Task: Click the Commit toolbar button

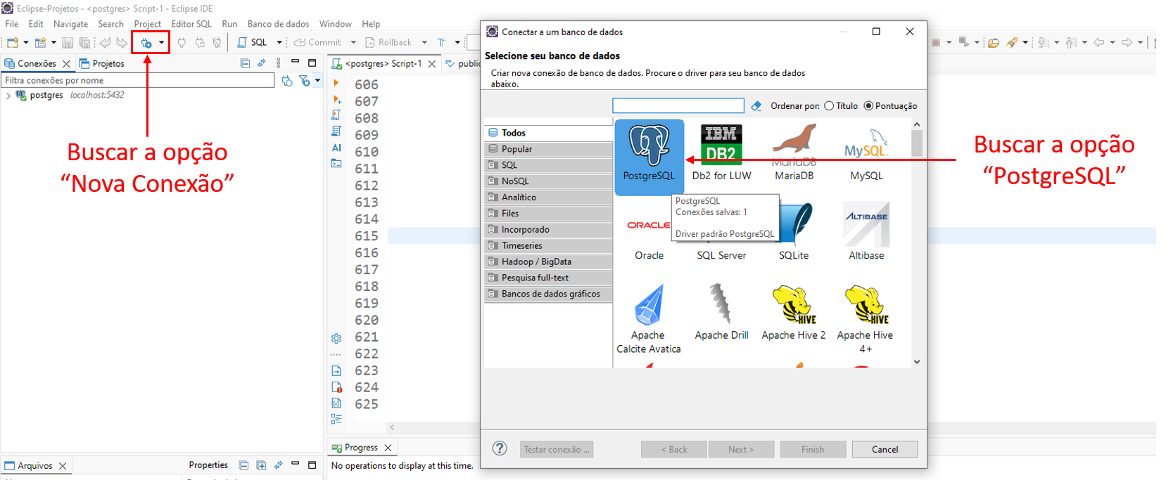Action: [x=317, y=43]
